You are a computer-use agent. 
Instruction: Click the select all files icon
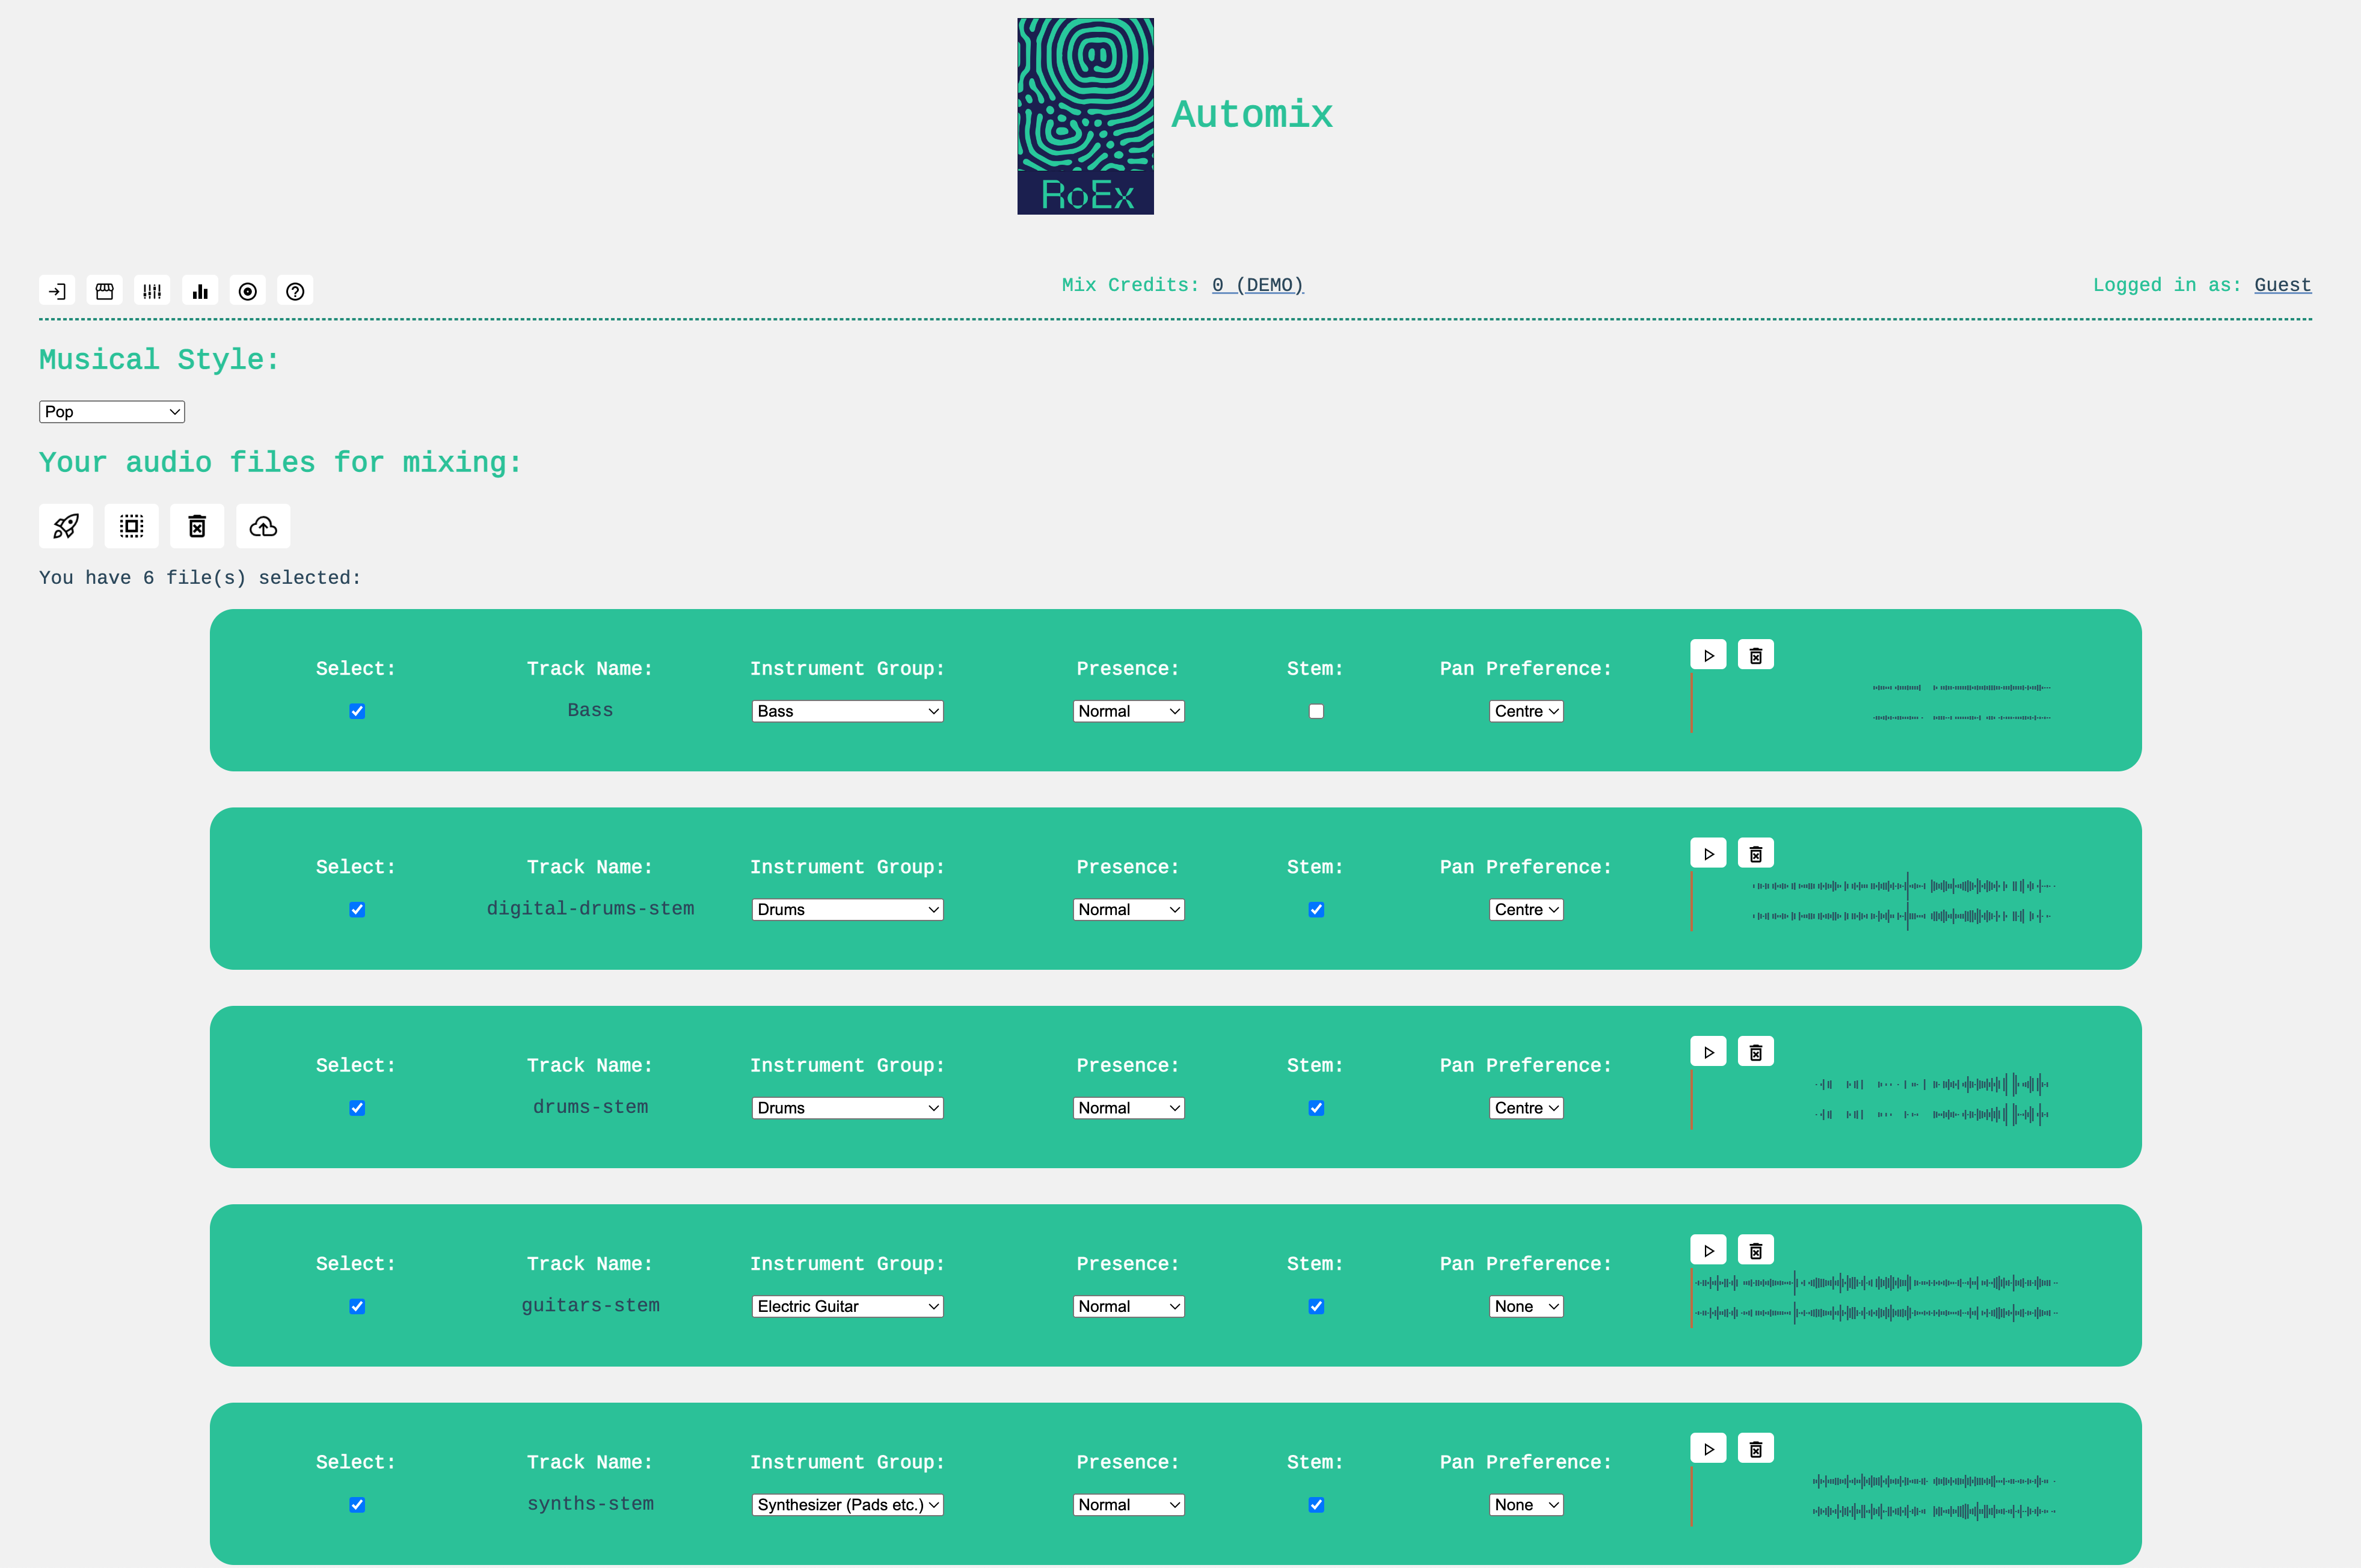132,526
